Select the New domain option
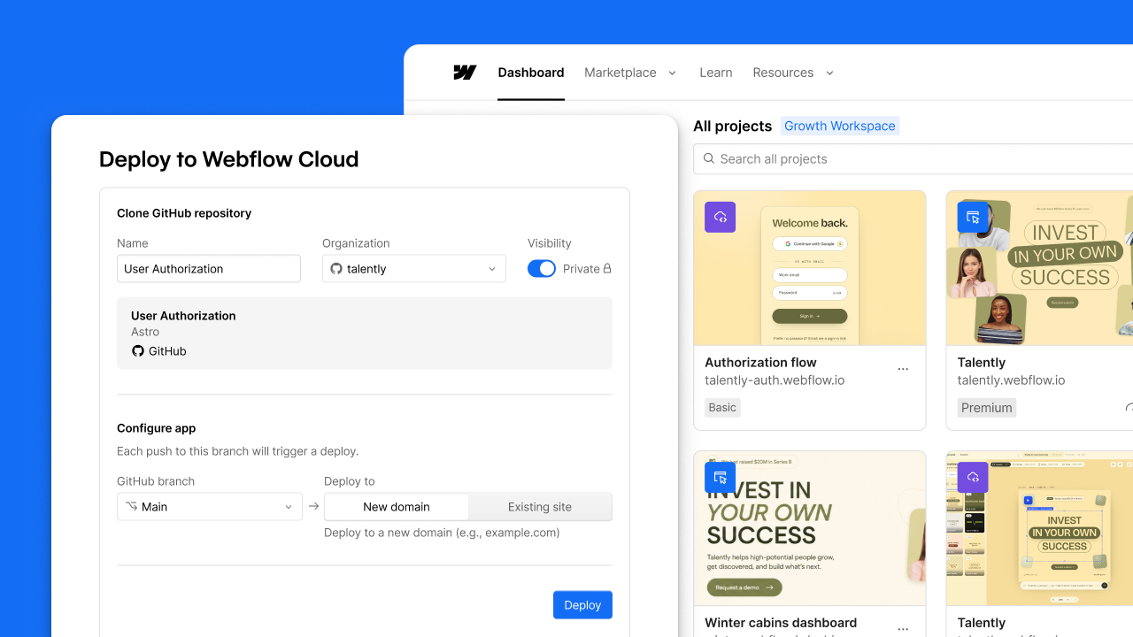The image size is (1133, 637). coord(397,507)
